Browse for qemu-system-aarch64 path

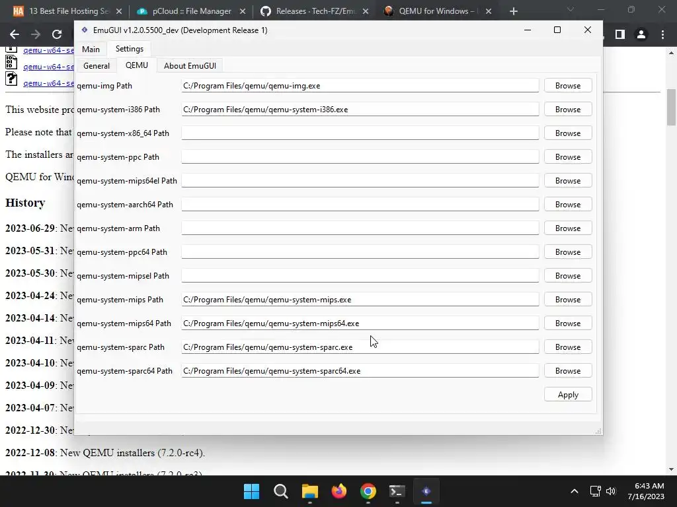click(568, 204)
